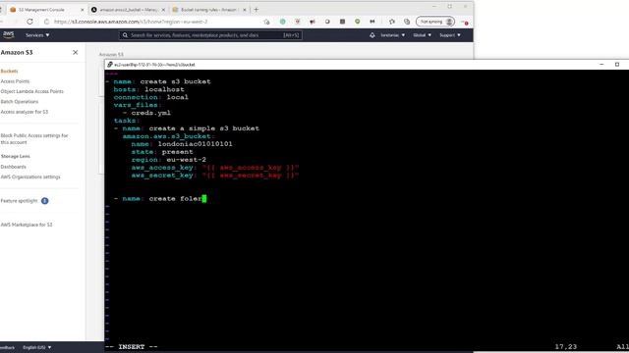Open AWS Organizations settings link
629x353 pixels.
click(30, 176)
